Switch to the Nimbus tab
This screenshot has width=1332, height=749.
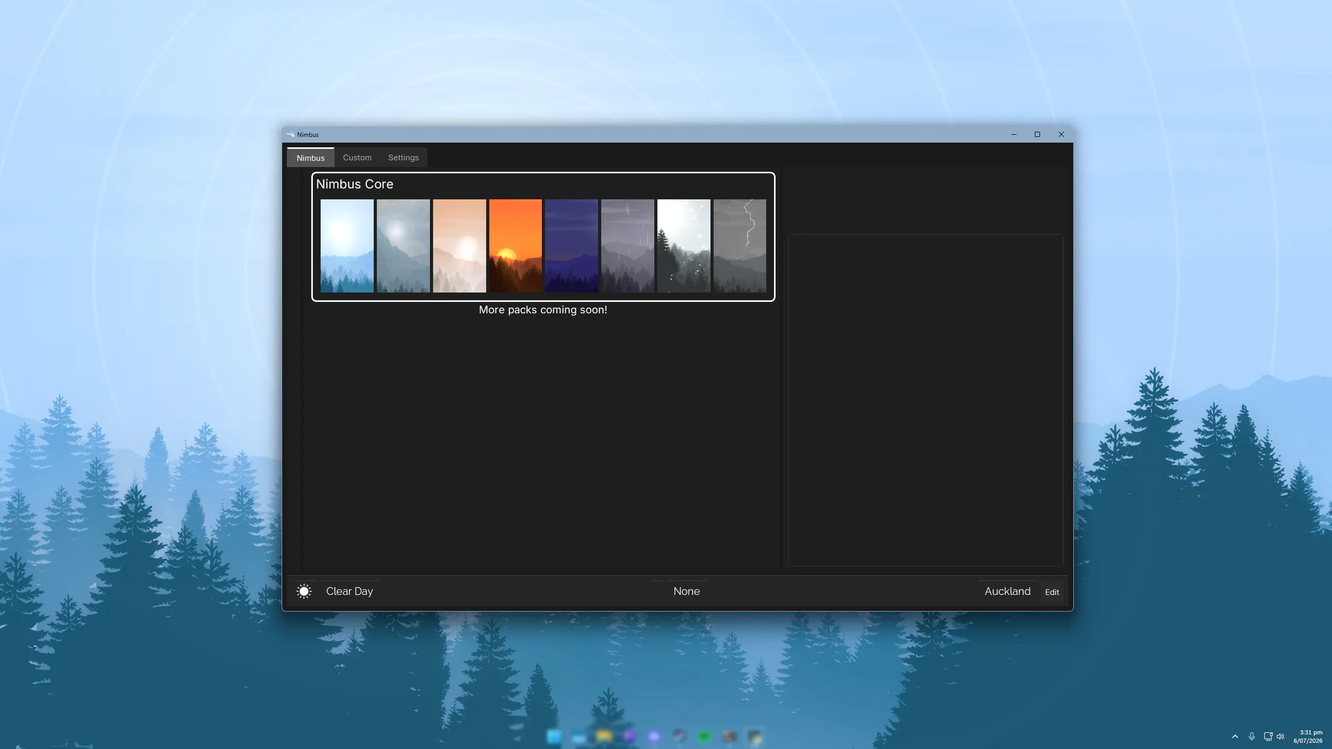pyautogui.click(x=310, y=158)
